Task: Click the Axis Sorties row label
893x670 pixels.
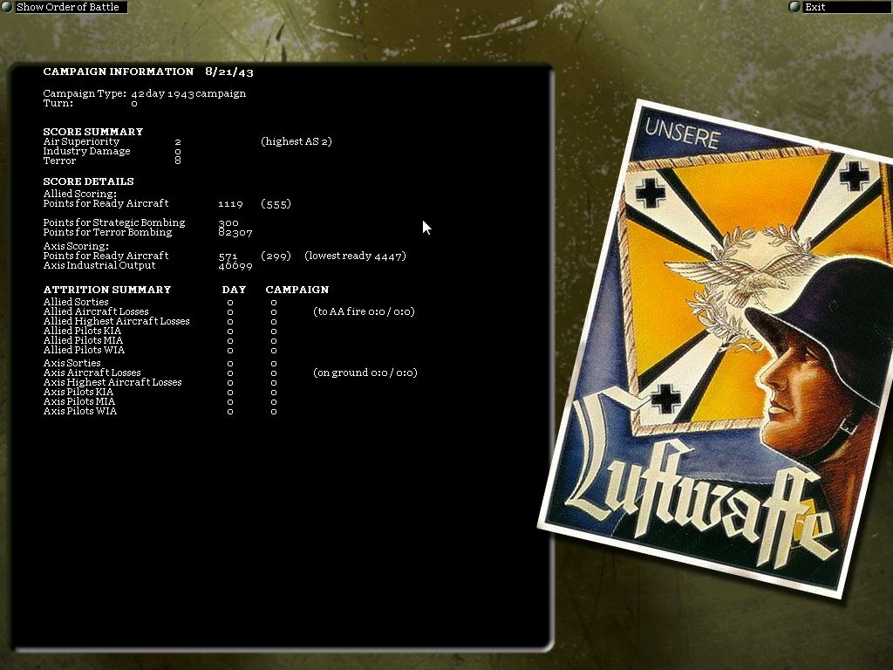Action: [x=72, y=363]
